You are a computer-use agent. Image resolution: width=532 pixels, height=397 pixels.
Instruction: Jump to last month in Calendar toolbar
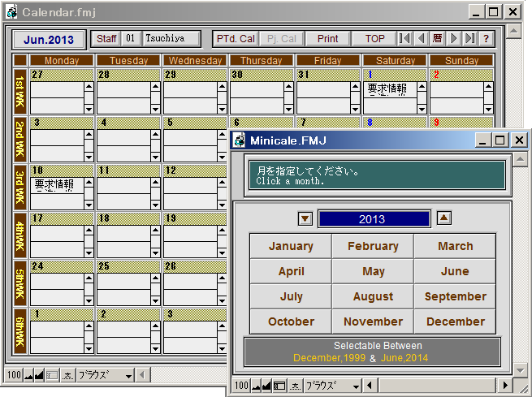click(x=469, y=38)
